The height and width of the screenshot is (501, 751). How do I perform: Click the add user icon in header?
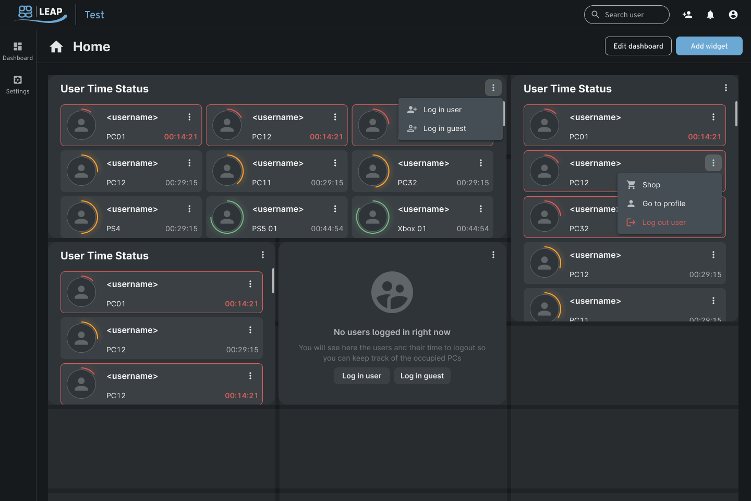(687, 15)
